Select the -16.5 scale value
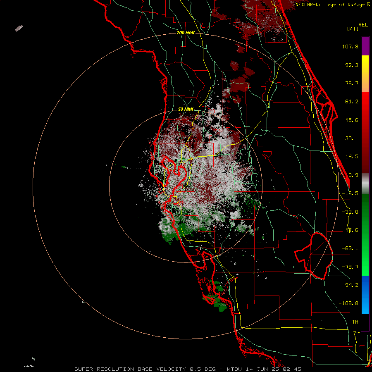This screenshot has height=372, width=372. click(x=350, y=193)
